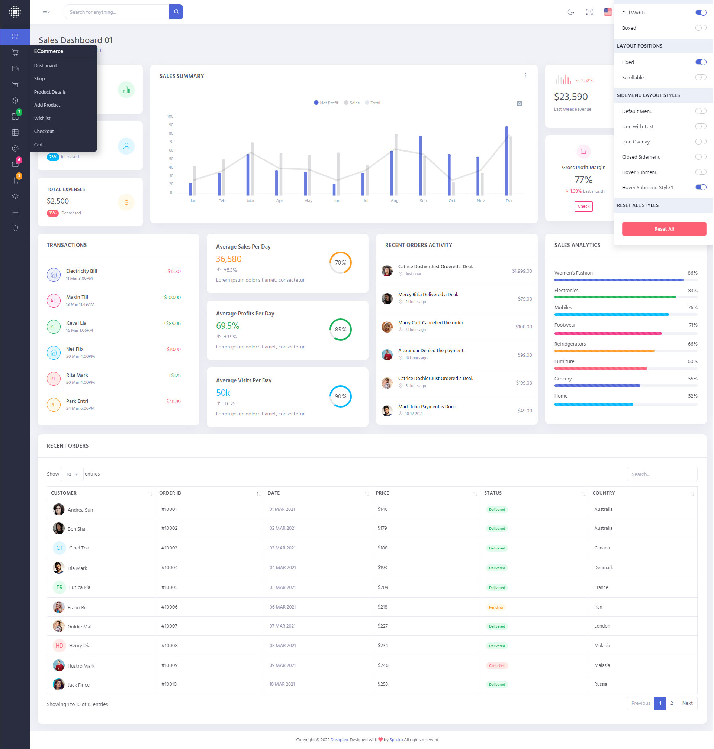
Task: Click the Recent Orders search field
Action: pyautogui.click(x=662, y=474)
